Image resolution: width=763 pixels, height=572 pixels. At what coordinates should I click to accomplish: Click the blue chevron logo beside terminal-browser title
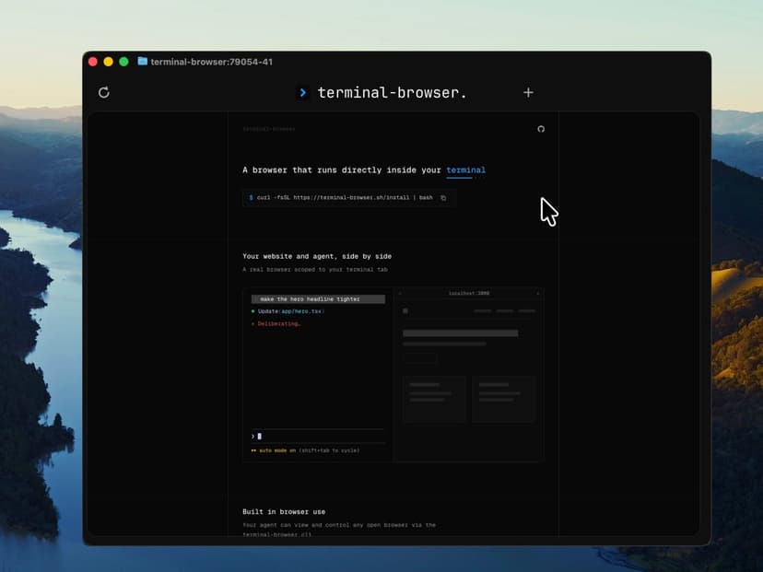click(303, 92)
